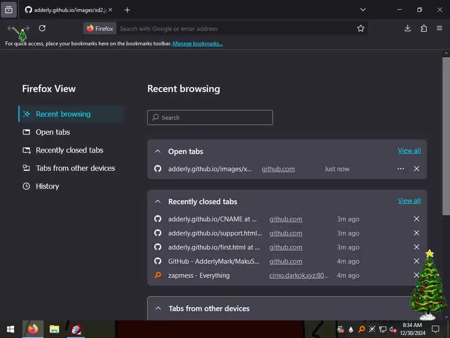This screenshot has width=450, height=338.
Task: Click GitHub icon of the support.html row
Action: 158,233
